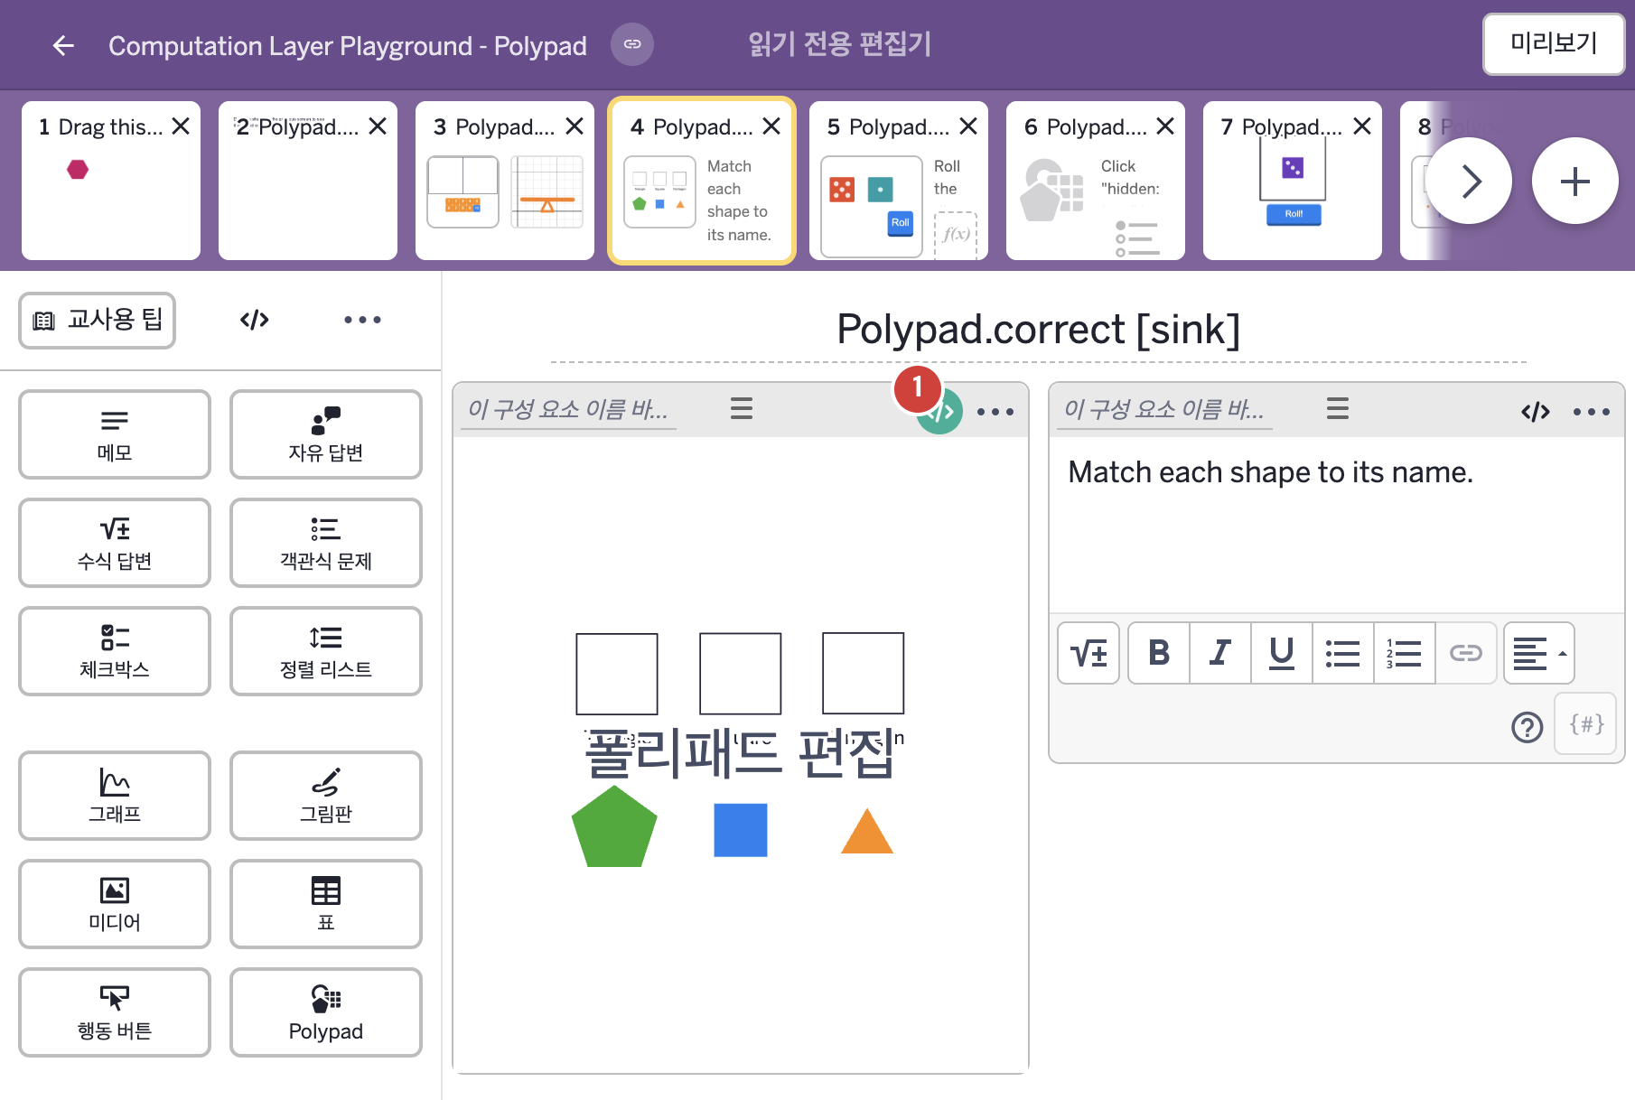Open note component three-dot menu

1591,412
